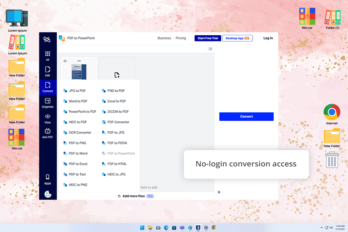Click Log In
The image size is (348, 232).
click(x=268, y=38)
